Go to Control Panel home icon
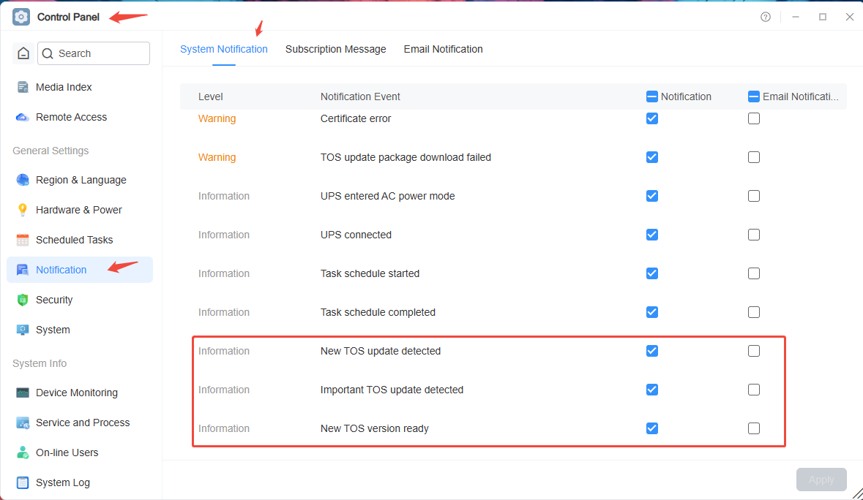Screen dimensions: 863x500 23,53
